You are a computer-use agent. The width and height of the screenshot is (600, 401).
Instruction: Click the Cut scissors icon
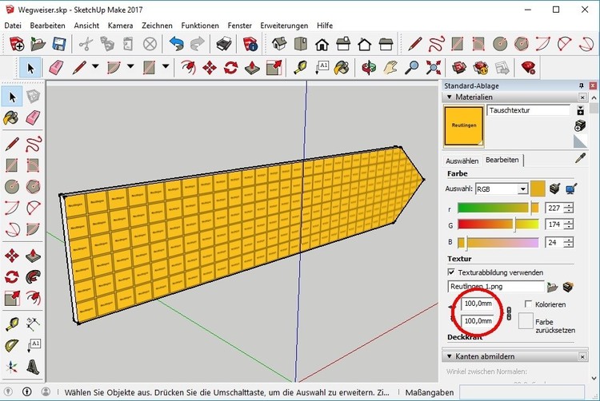pyautogui.click(x=86, y=44)
